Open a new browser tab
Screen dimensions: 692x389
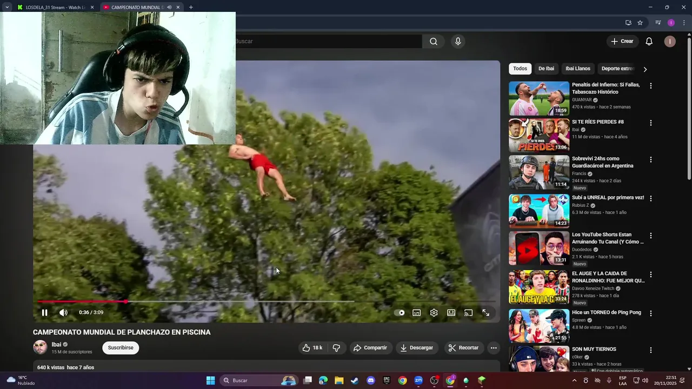[191, 8]
